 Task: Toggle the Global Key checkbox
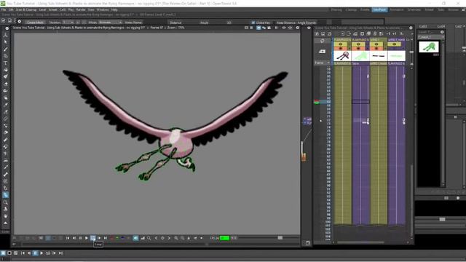point(253,23)
